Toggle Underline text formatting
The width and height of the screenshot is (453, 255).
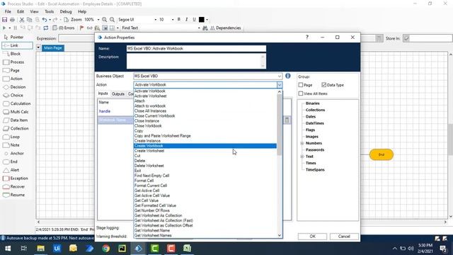click(194, 19)
